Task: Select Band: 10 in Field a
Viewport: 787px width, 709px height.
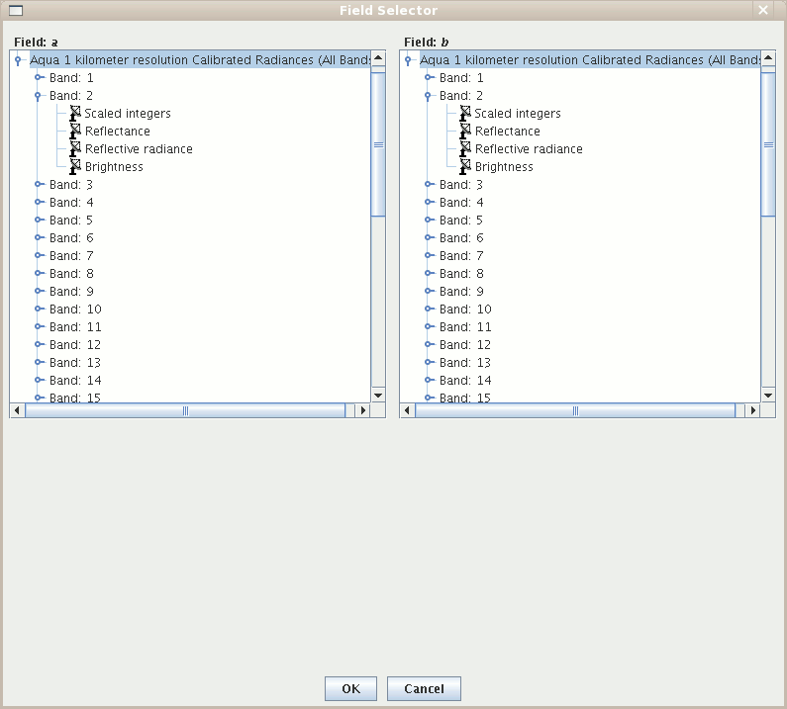Action: tap(75, 310)
